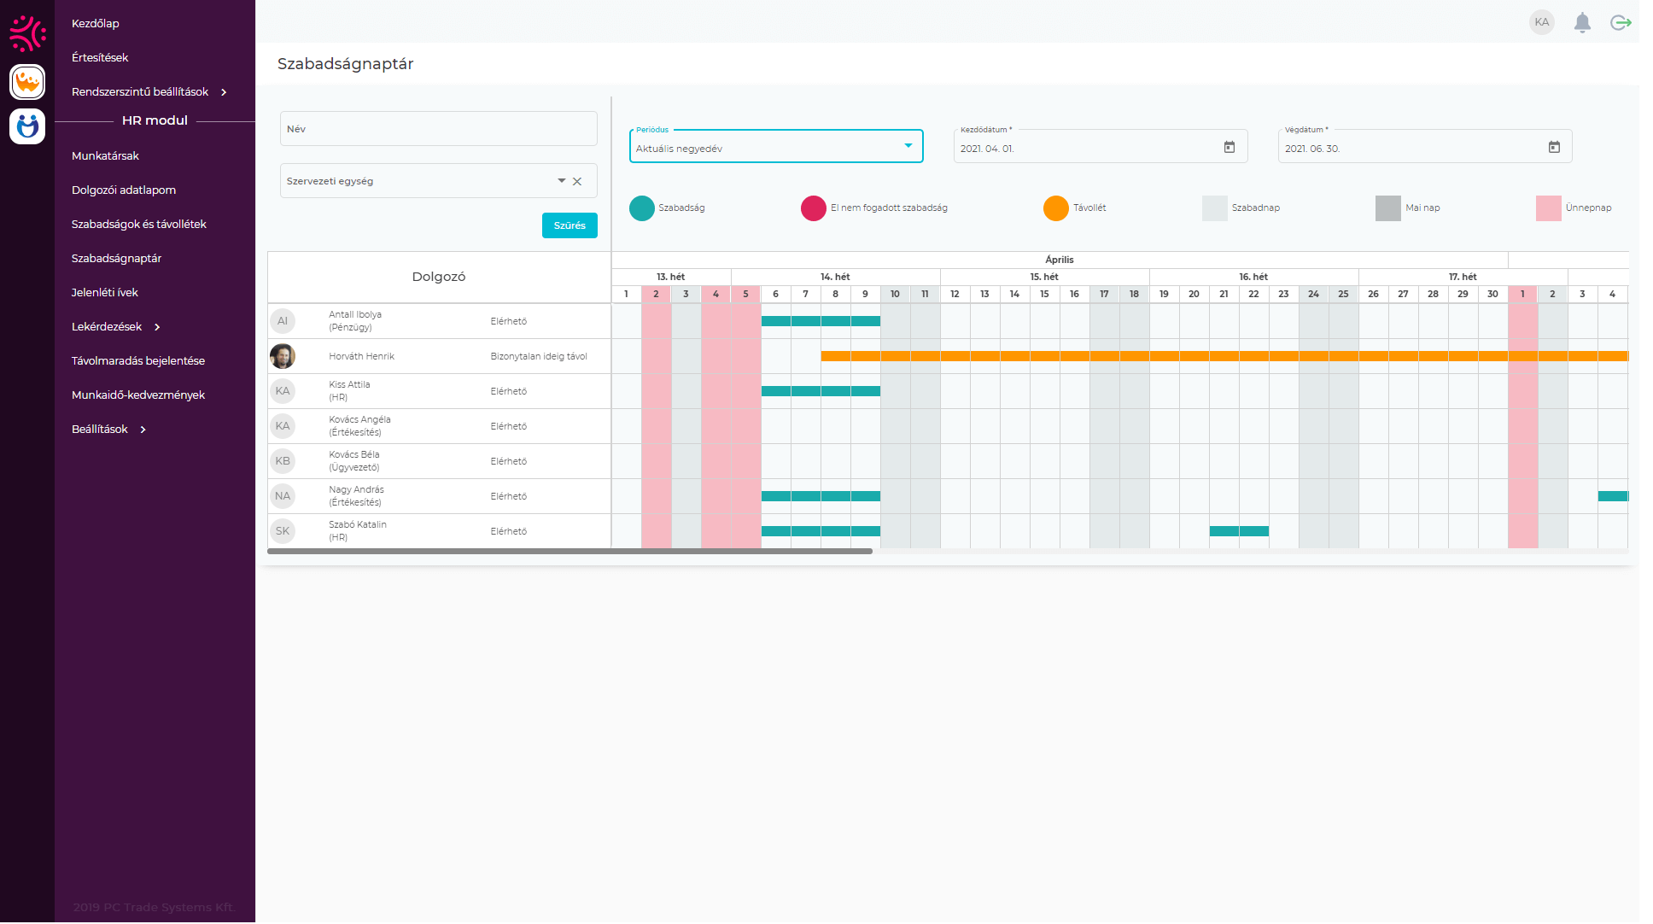Click the pink logo at top left

pyautogui.click(x=27, y=33)
